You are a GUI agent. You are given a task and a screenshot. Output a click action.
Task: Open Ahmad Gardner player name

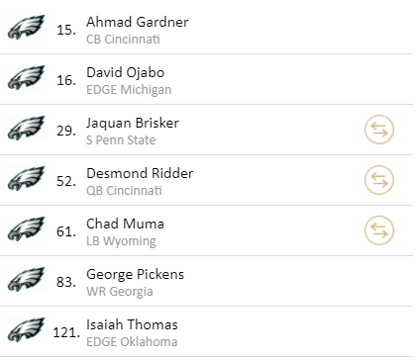click(x=138, y=22)
